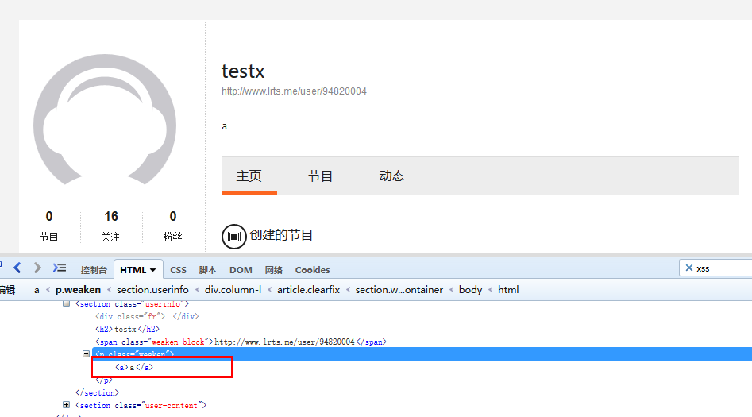Click the Firebug back arrow icon

pos(17,268)
